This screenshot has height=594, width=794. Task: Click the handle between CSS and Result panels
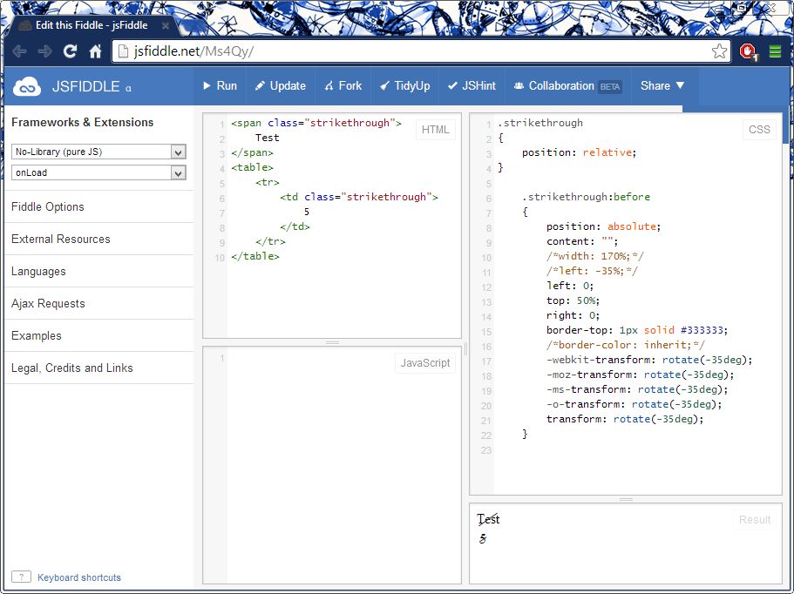point(626,499)
